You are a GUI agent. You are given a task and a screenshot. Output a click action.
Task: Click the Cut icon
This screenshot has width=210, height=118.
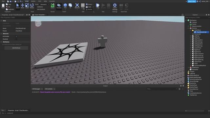(7, 7)
